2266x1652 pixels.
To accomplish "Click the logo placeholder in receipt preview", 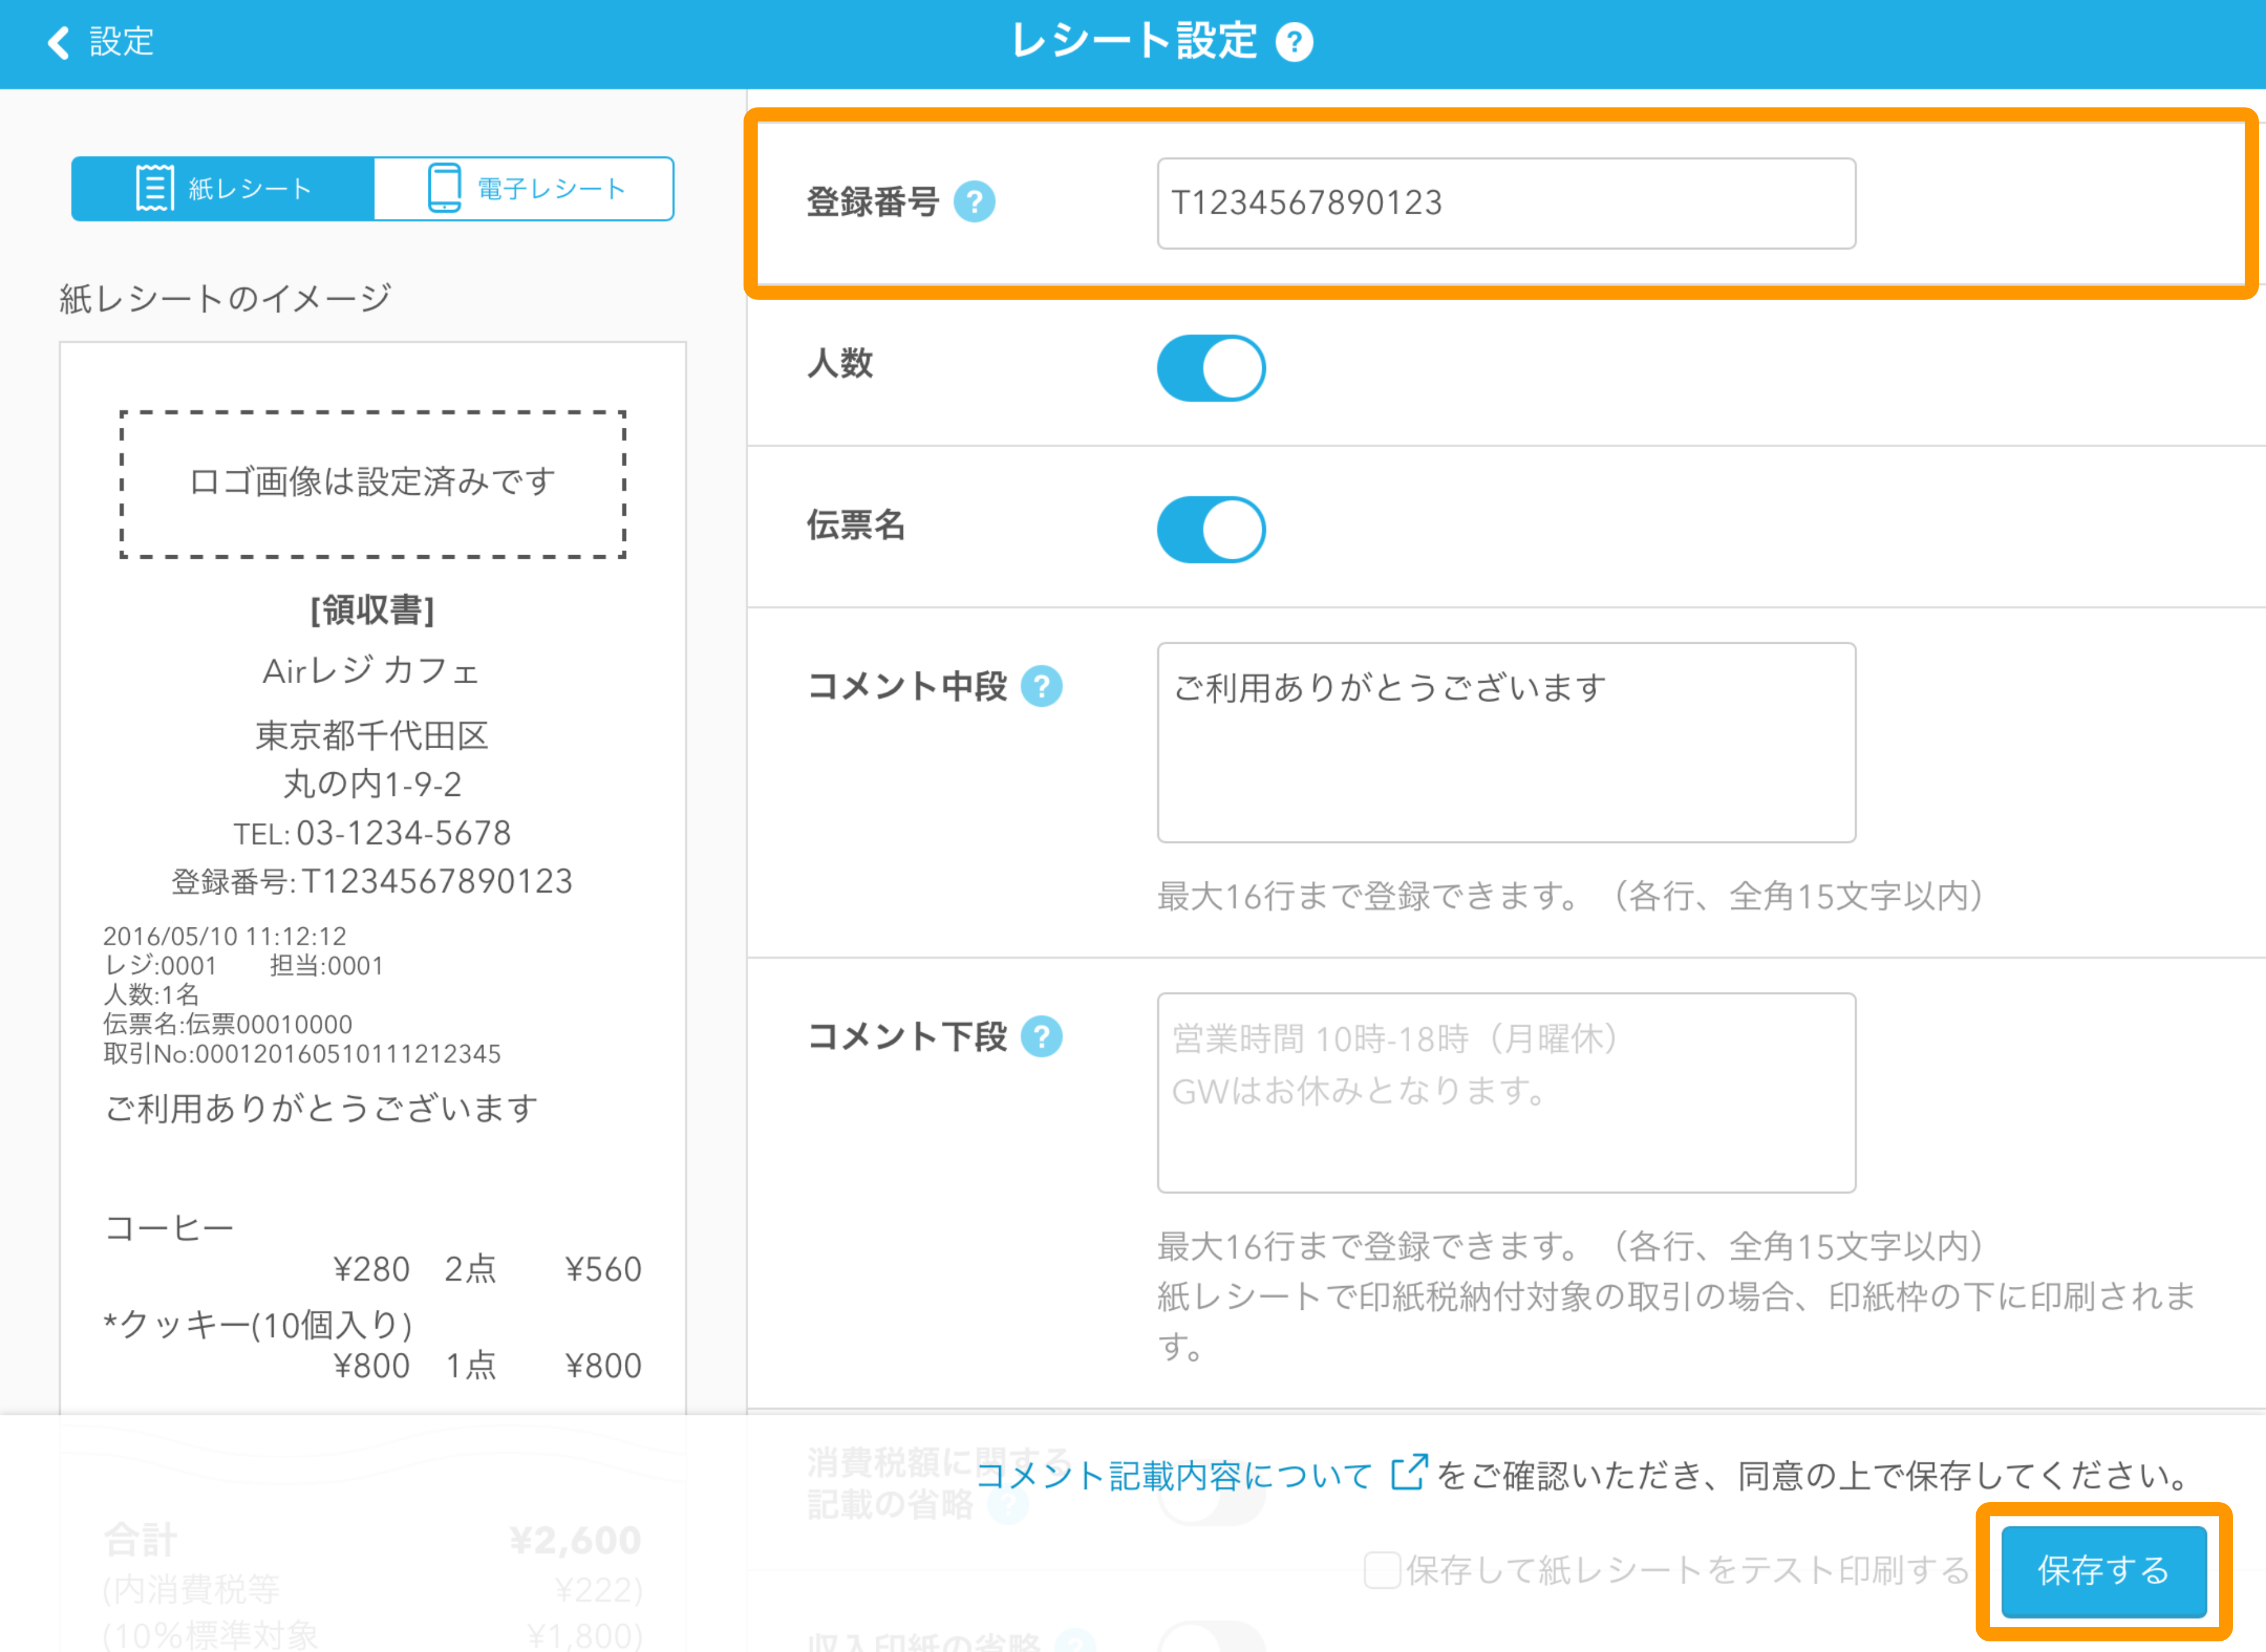I will coord(372,483).
